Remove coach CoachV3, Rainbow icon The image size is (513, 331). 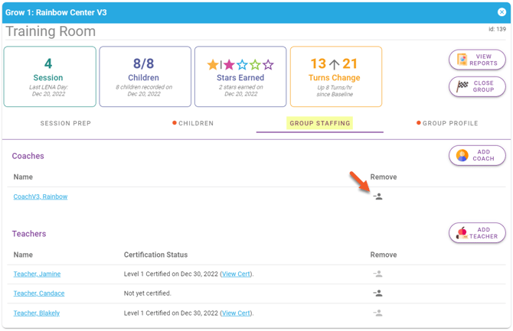click(377, 196)
